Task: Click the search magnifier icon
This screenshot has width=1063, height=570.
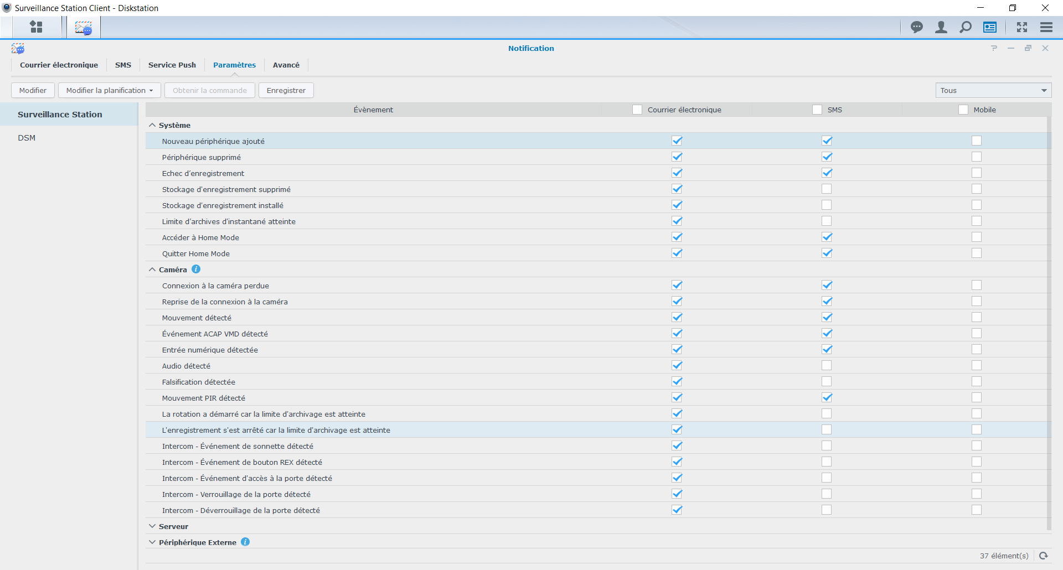Action: pos(965,27)
